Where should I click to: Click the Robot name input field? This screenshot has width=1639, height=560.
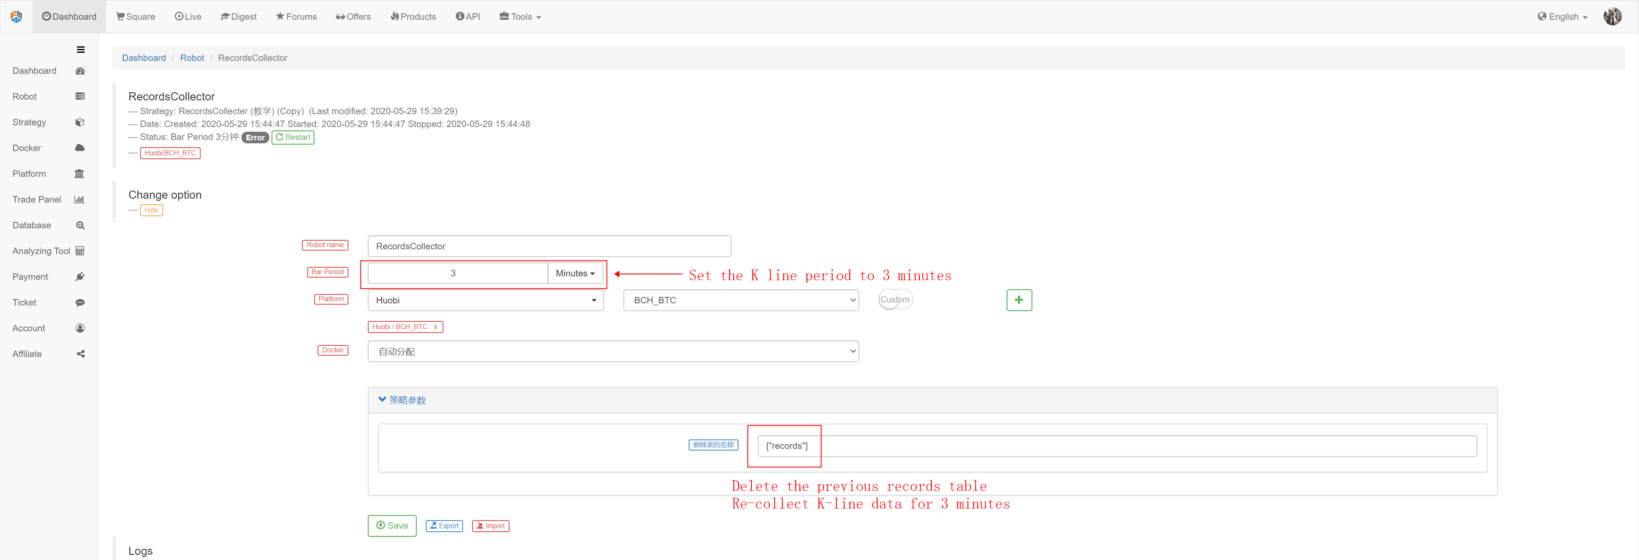[x=549, y=246]
